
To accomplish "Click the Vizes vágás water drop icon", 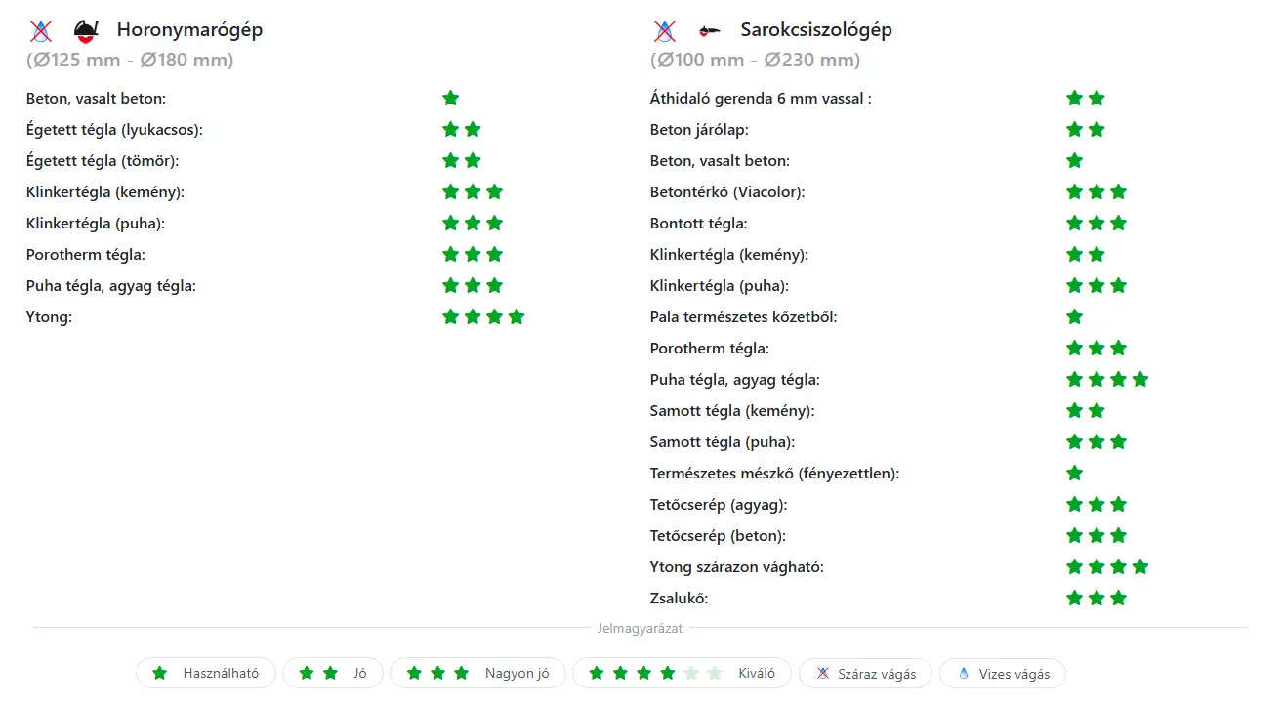I will [x=964, y=674].
